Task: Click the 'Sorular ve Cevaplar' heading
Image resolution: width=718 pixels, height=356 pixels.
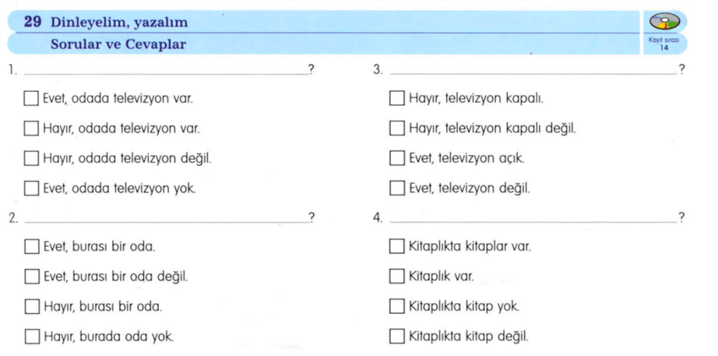Action: click(x=118, y=44)
